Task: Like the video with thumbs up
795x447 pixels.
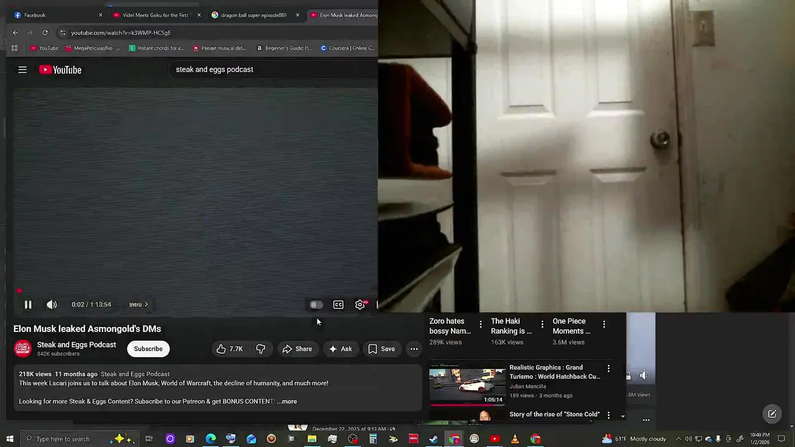Action: pyautogui.click(x=230, y=349)
